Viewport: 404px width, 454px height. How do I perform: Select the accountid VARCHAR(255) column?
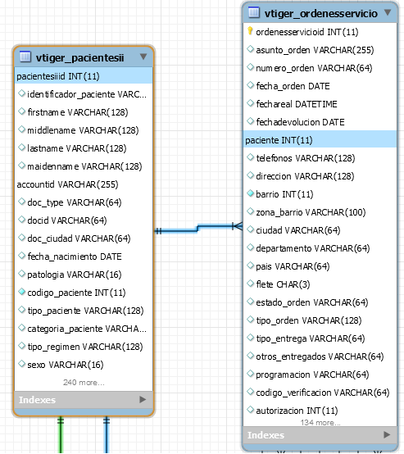tap(84, 184)
